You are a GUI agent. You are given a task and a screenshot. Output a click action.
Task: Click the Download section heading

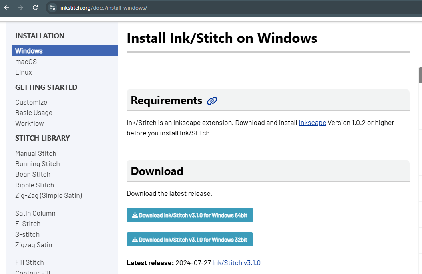coord(157,171)
